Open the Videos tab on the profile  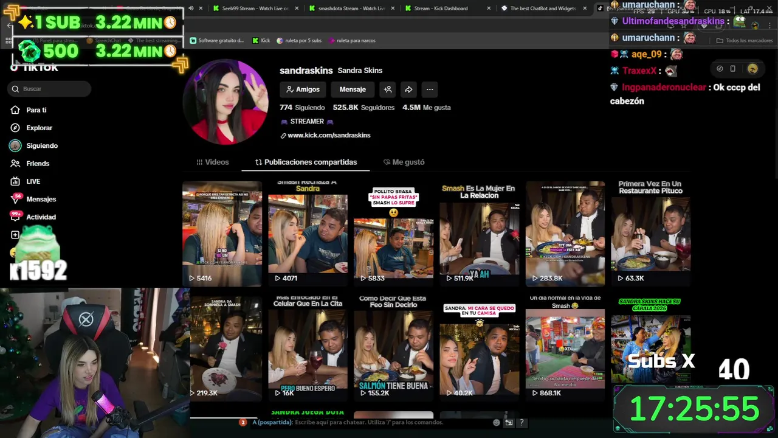point(213,162)
